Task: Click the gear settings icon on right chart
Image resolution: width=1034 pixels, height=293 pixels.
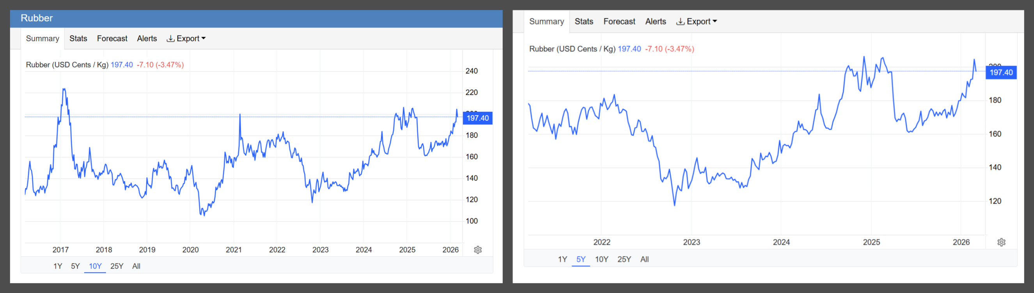Action: (x=1001, y=242)
